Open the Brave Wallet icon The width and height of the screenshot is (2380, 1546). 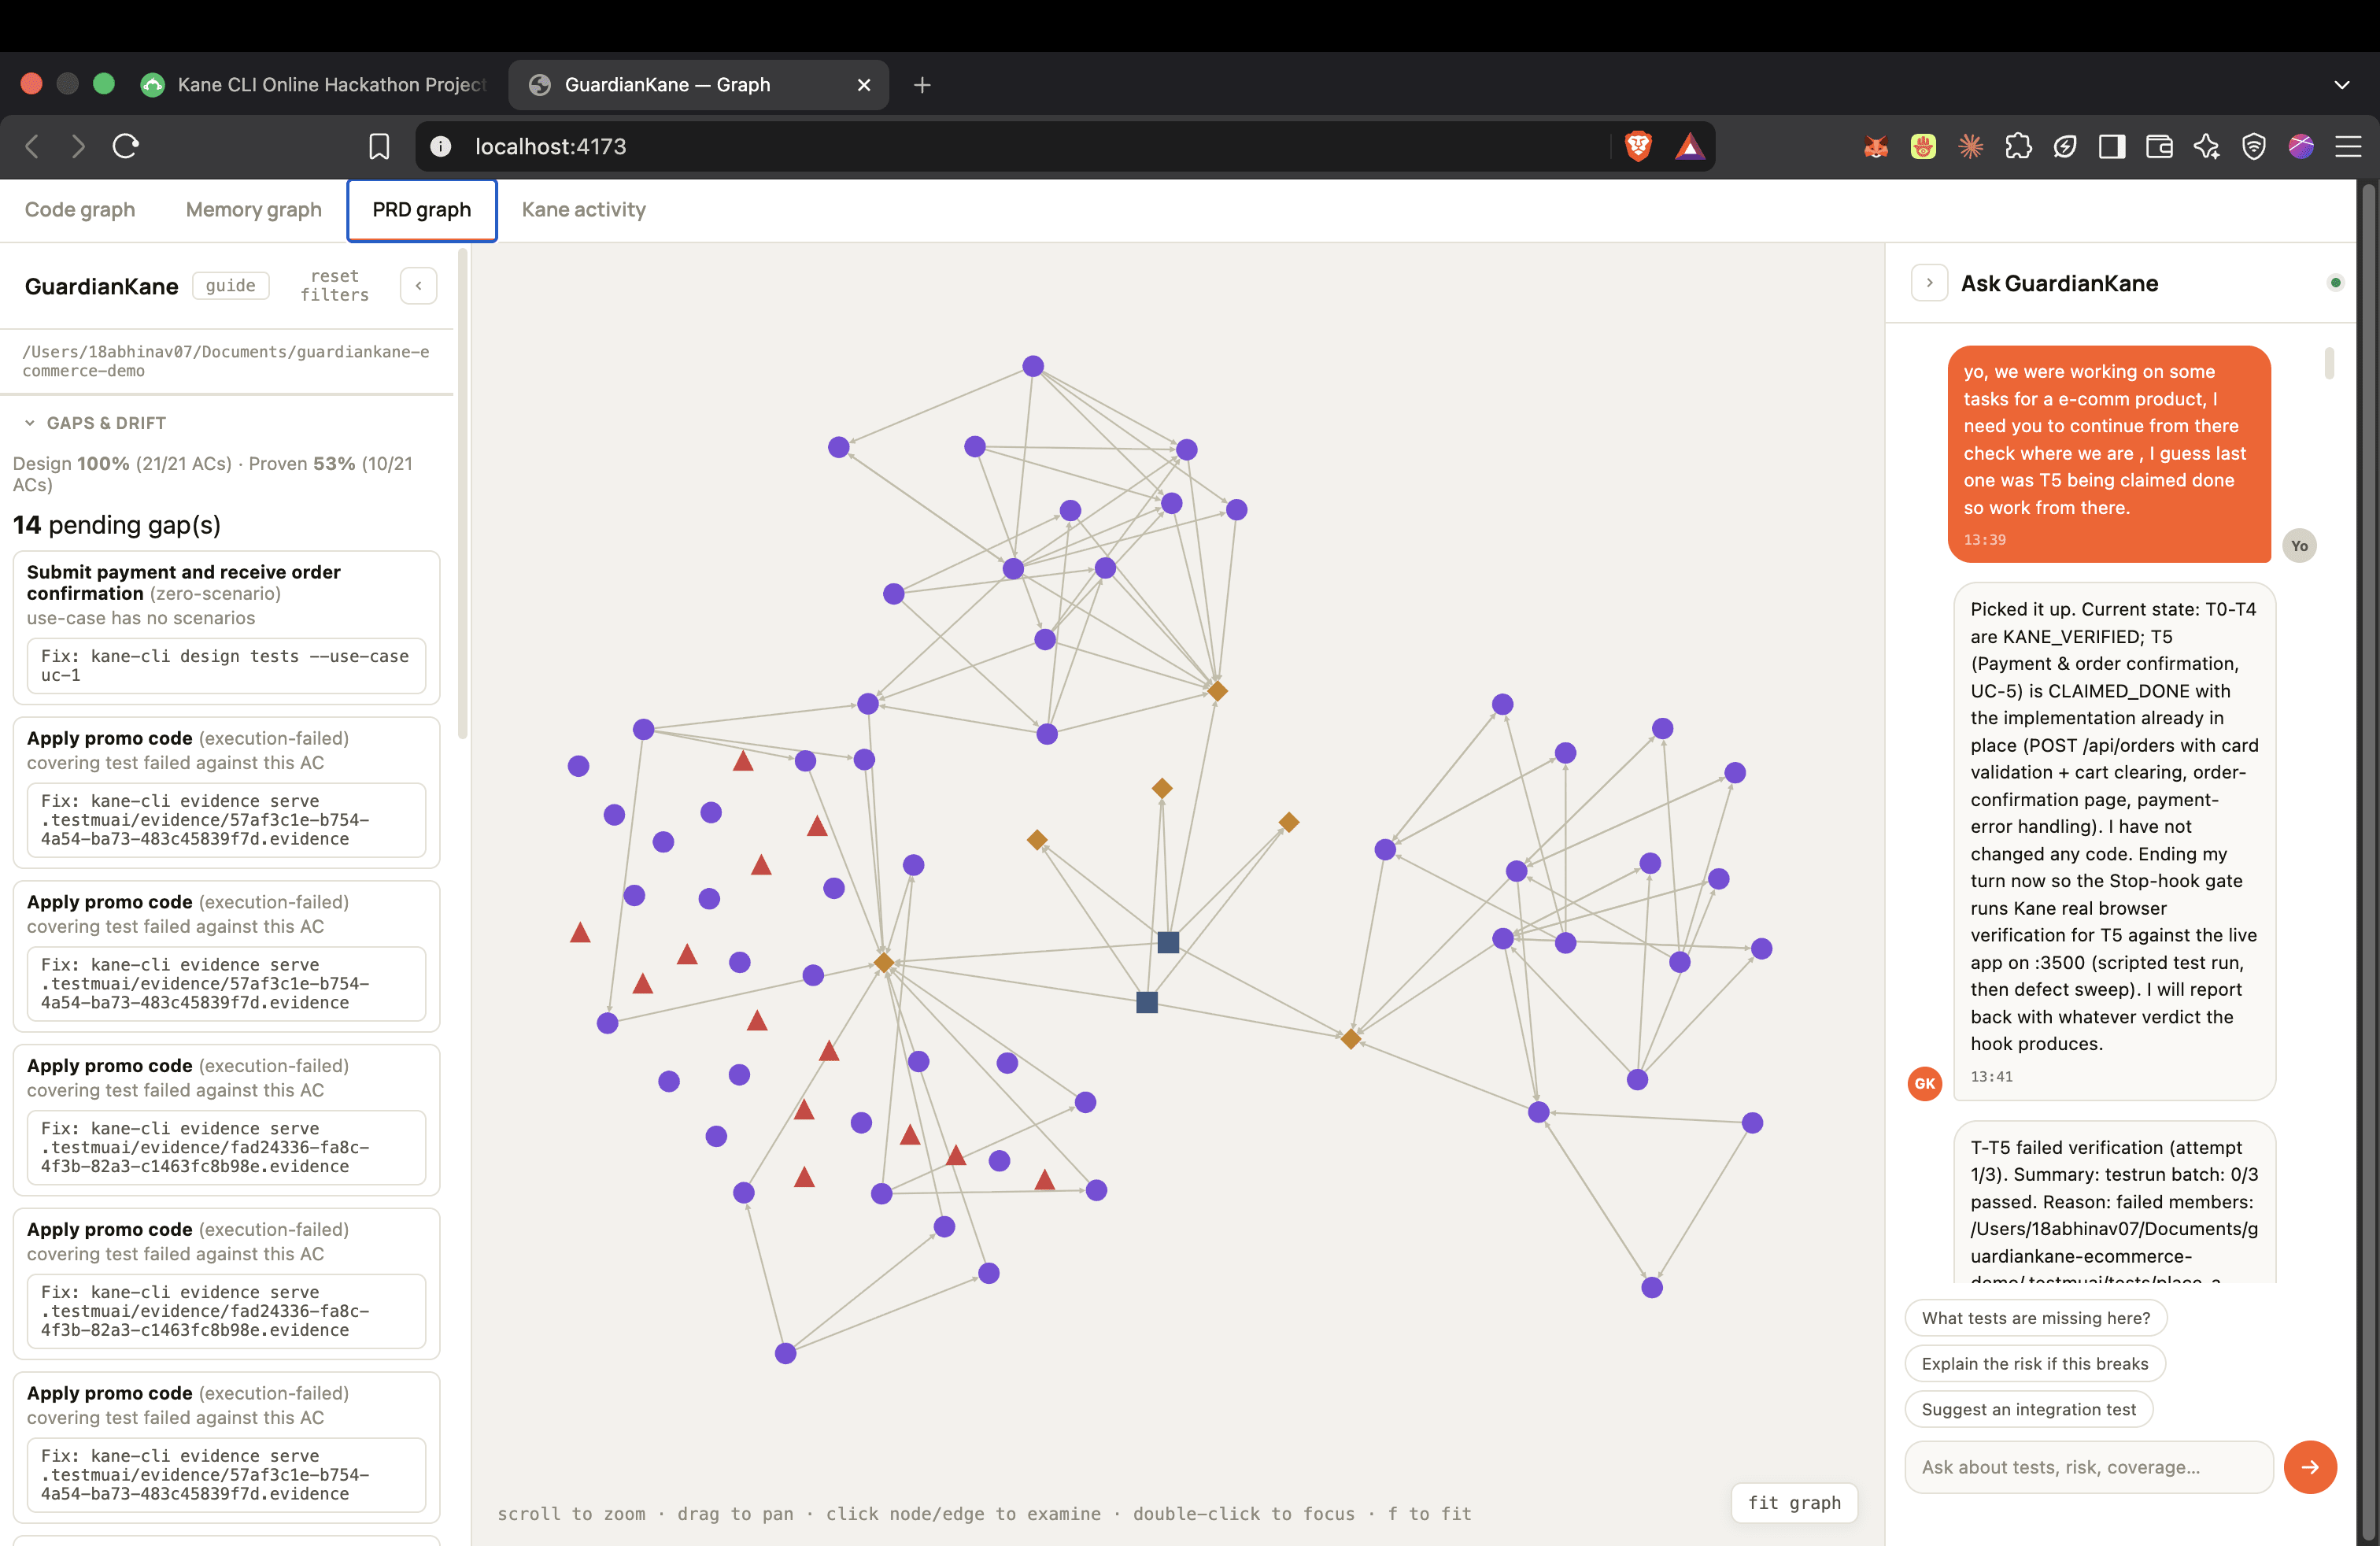(2159, 147)
